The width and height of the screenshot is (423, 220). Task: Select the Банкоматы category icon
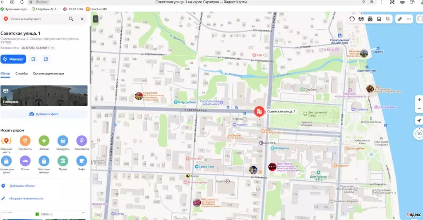(x=82, y=141)
